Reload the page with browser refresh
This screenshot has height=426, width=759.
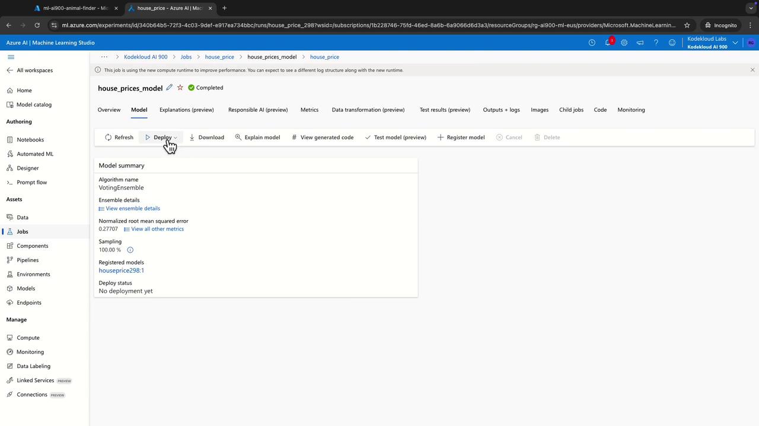pos(37,25)
